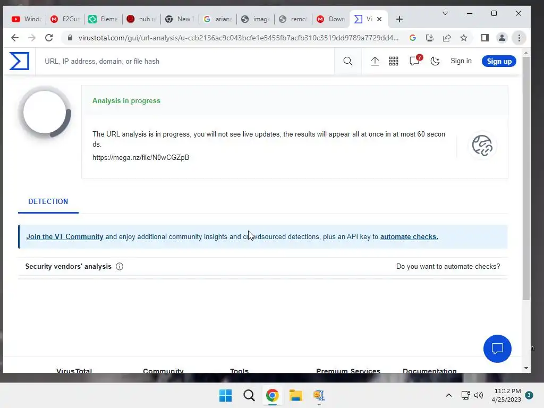
Task: Click the Google icon in address bar
Action: [412, 38]
